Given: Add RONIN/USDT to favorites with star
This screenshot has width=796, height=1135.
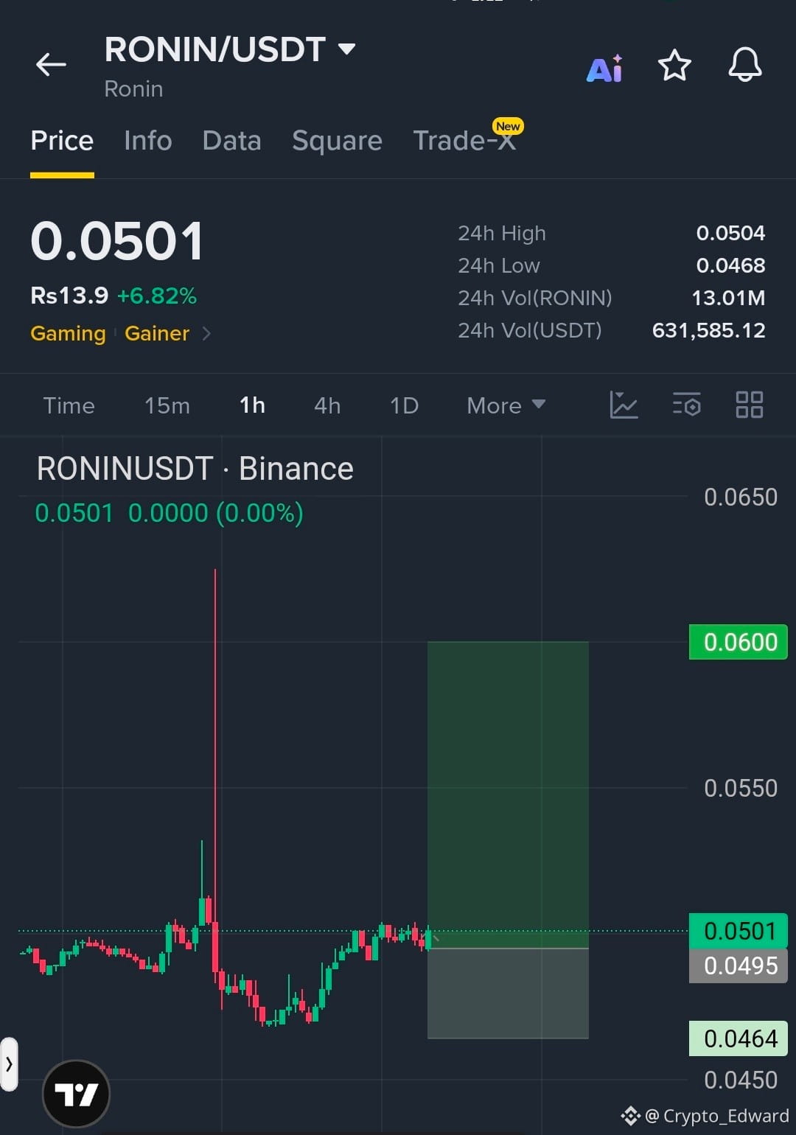Looking at the screenshot, I should tap(674, 66).
